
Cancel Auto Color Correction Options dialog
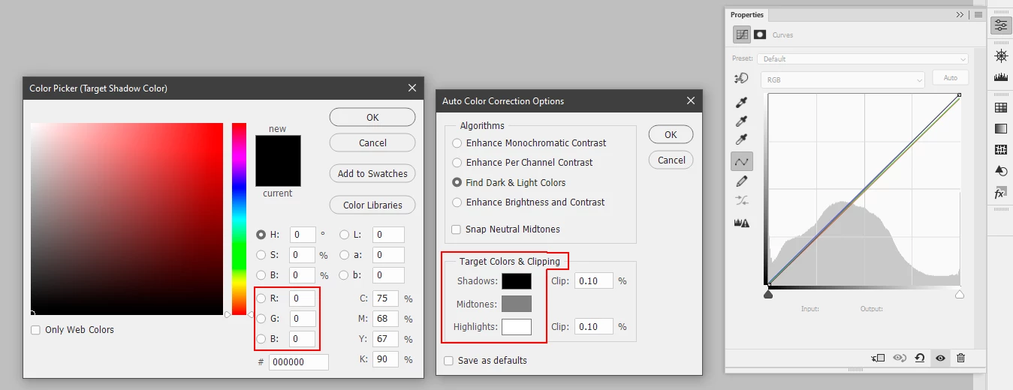(x=671, y=160)
